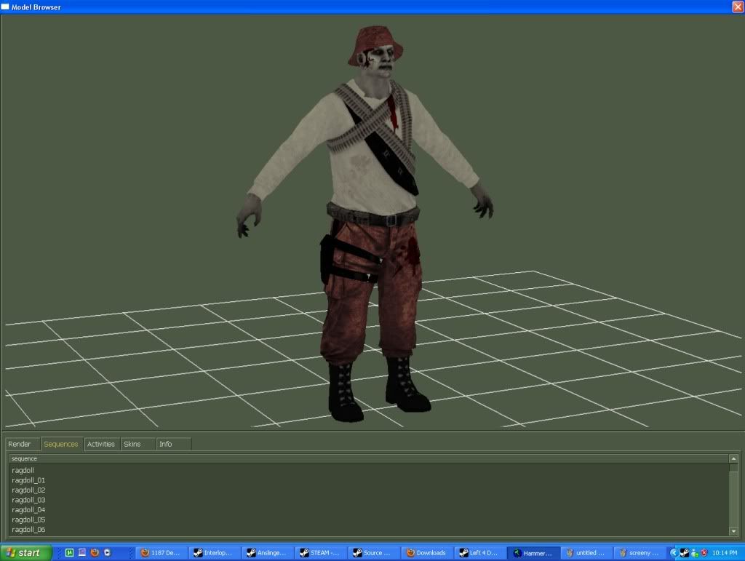Screen dimensions: 745x561
Task: Expand hidden system tray icons
Action: pos(674,553)
